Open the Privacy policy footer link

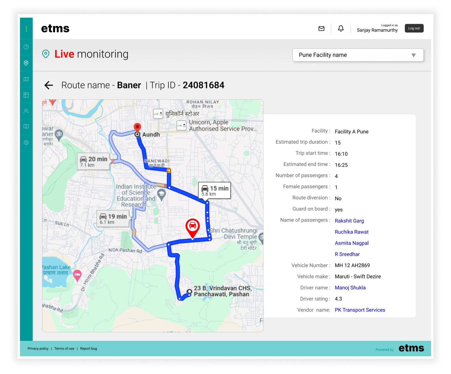tap(38, 349)
